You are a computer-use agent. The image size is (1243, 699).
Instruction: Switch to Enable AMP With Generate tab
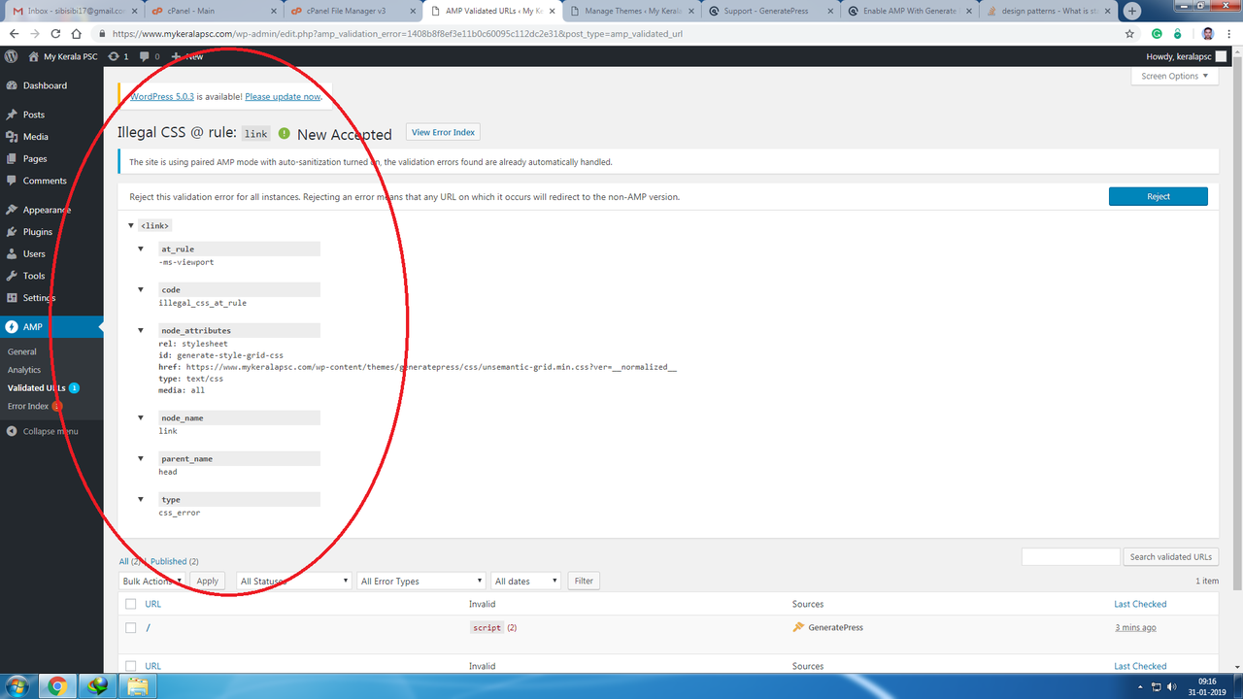pos(910,11)
